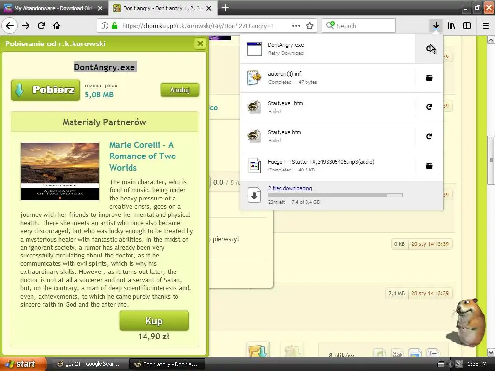Click the downloads progress bar
Image resolution: width=495 pixels, height=371 pixels.
coord(335,195)
